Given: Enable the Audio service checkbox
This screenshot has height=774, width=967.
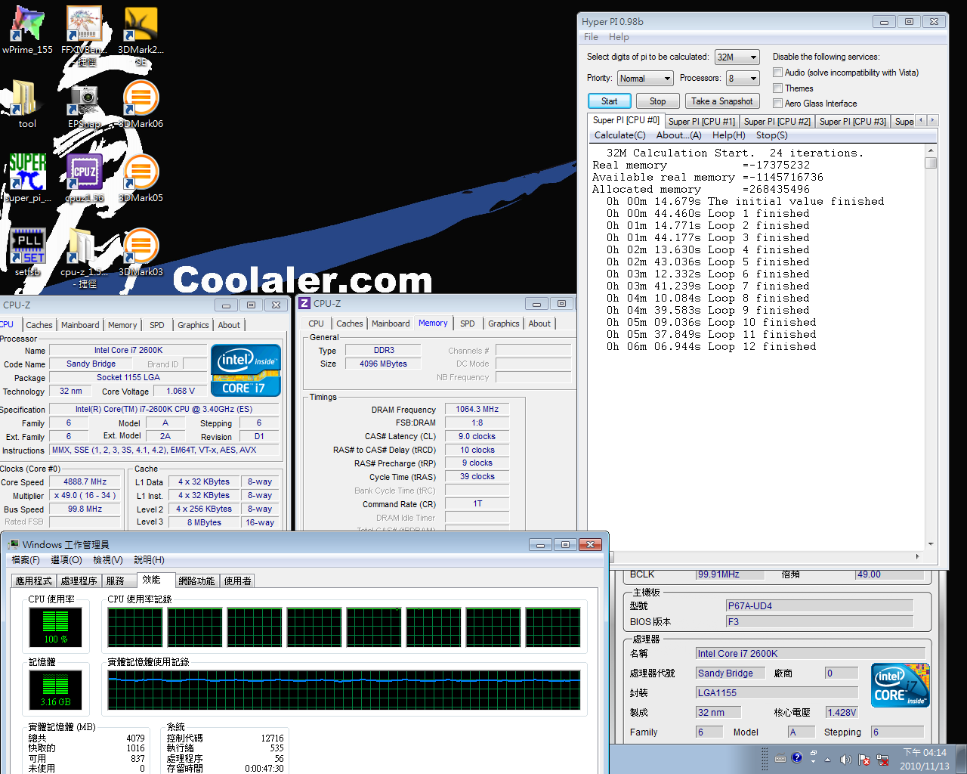Looking at the screenshot, I should click(x=777, y=73).
